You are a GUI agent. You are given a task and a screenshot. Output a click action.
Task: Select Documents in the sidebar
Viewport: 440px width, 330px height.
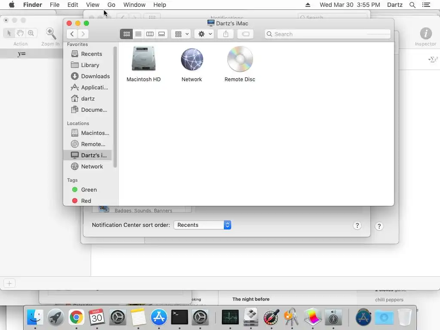(87, 110)
